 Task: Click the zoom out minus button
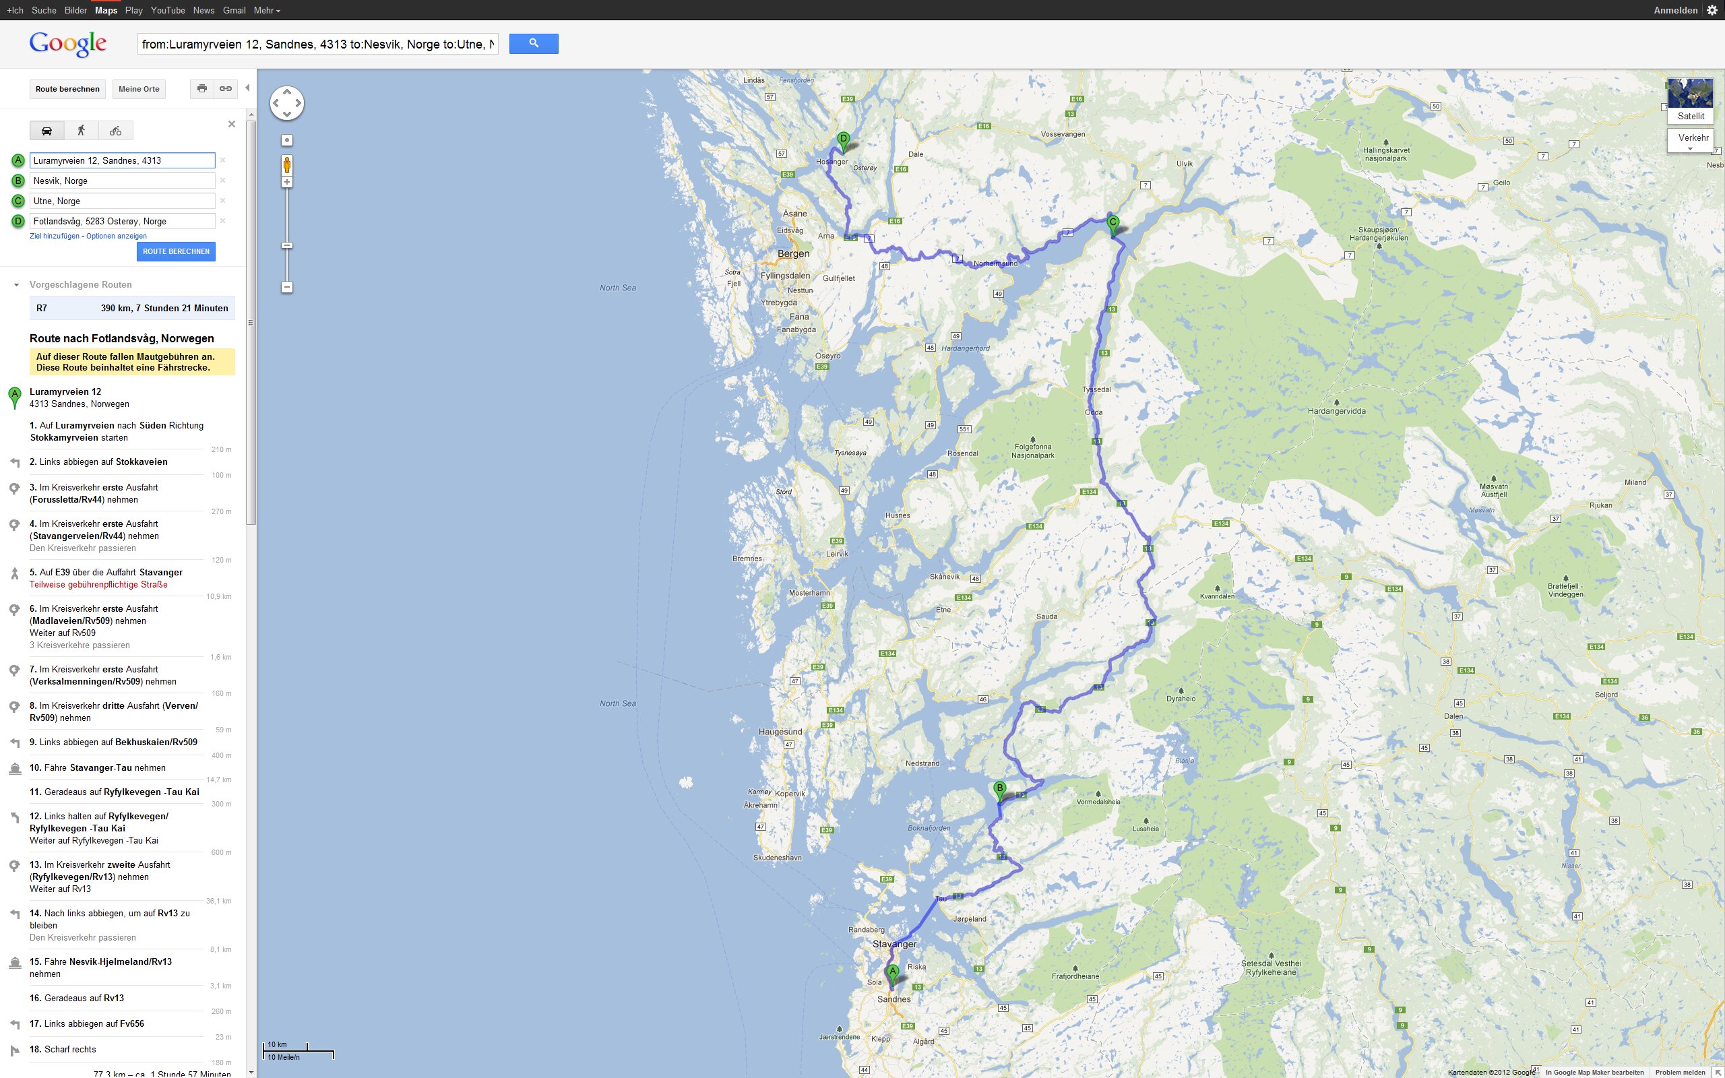coord(286,287)
